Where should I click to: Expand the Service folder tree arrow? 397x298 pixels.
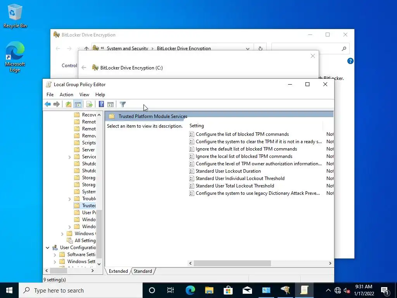point(69,157)
